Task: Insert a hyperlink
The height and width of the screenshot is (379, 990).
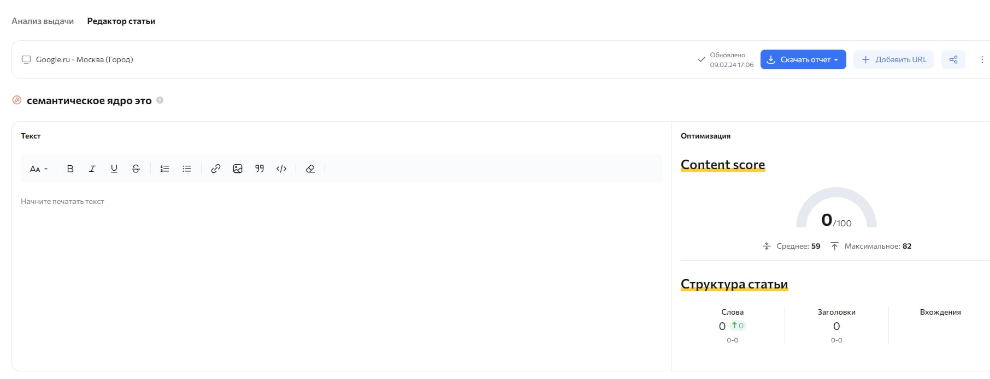Action: click(x=216, y=169)
